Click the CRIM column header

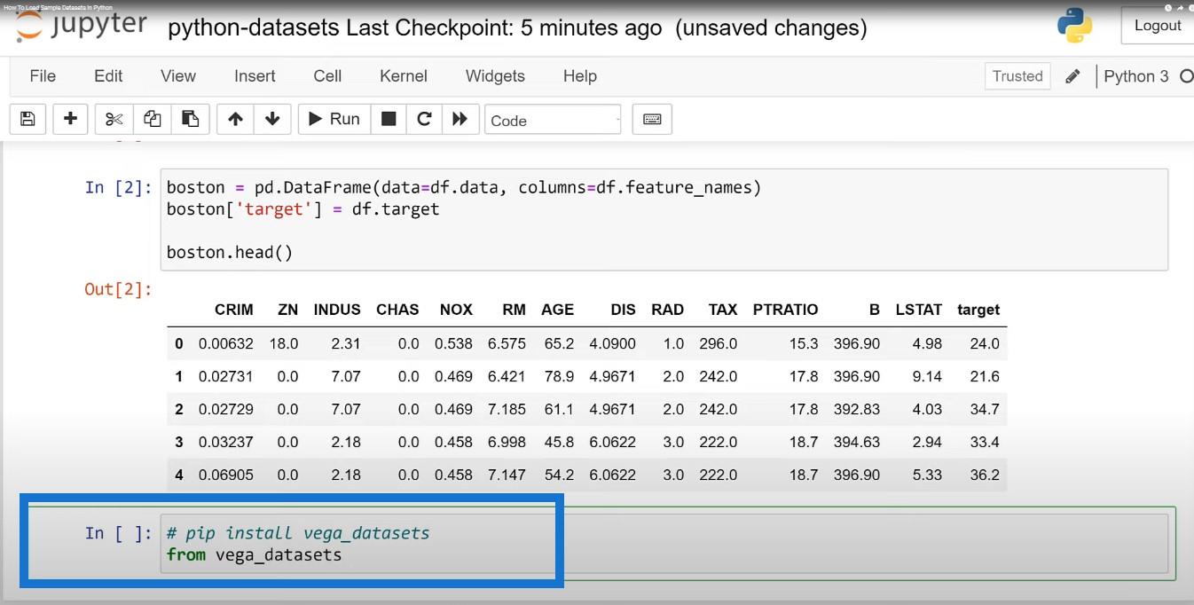[234, 310]
